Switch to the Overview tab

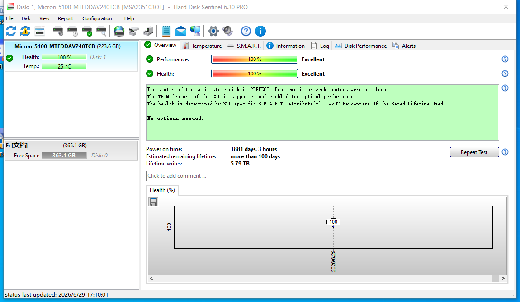coord(161,45)
